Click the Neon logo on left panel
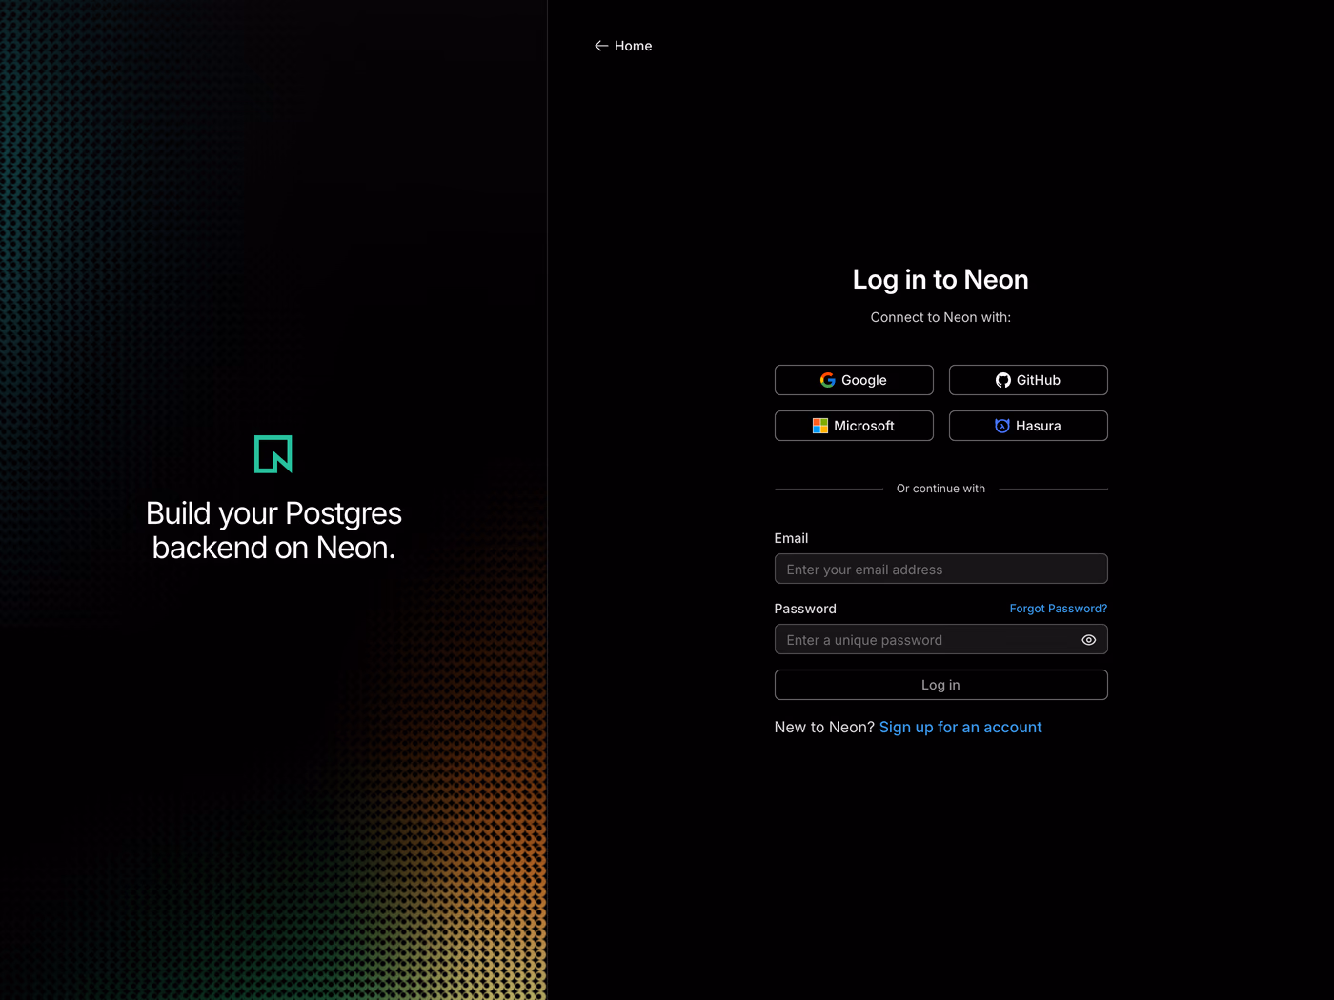The width and height of the screenshot is (1334, 1000). [x=273, y=454]
